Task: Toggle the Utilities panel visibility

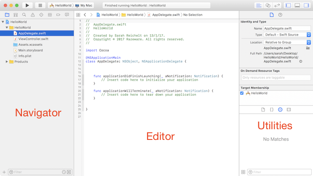Action: 306,5
